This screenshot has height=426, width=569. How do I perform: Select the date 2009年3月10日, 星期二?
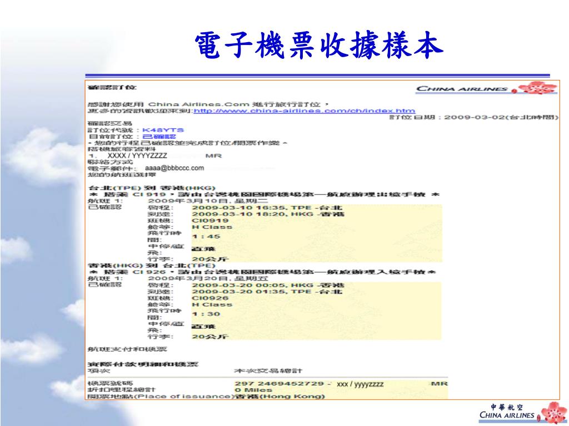[208, 201]
